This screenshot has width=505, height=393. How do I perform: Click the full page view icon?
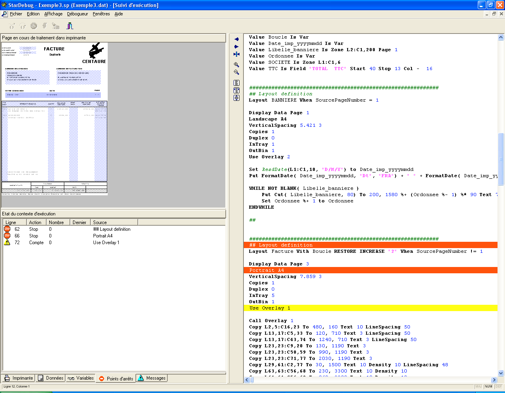[236, 83]
